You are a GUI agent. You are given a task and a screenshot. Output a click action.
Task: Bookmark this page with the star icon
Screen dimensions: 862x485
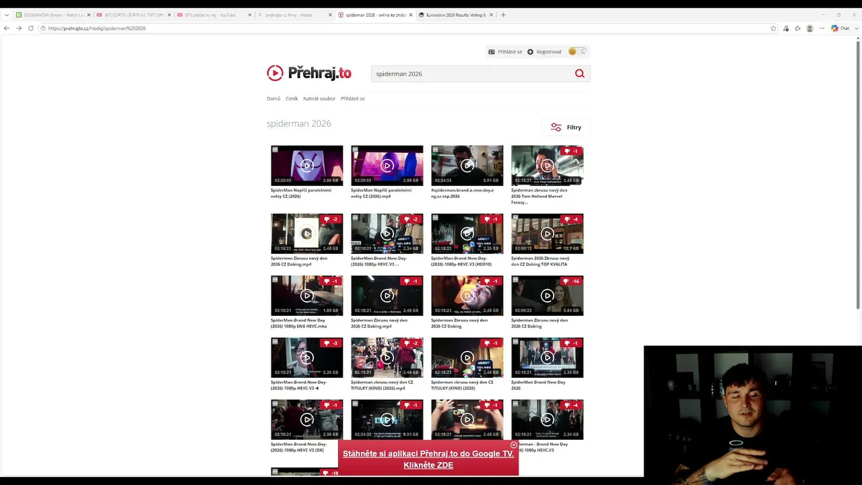(774, 28)
